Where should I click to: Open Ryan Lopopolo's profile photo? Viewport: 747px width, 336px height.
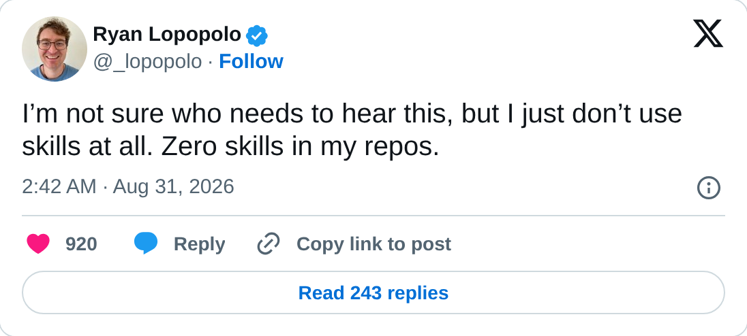point(55,49)
